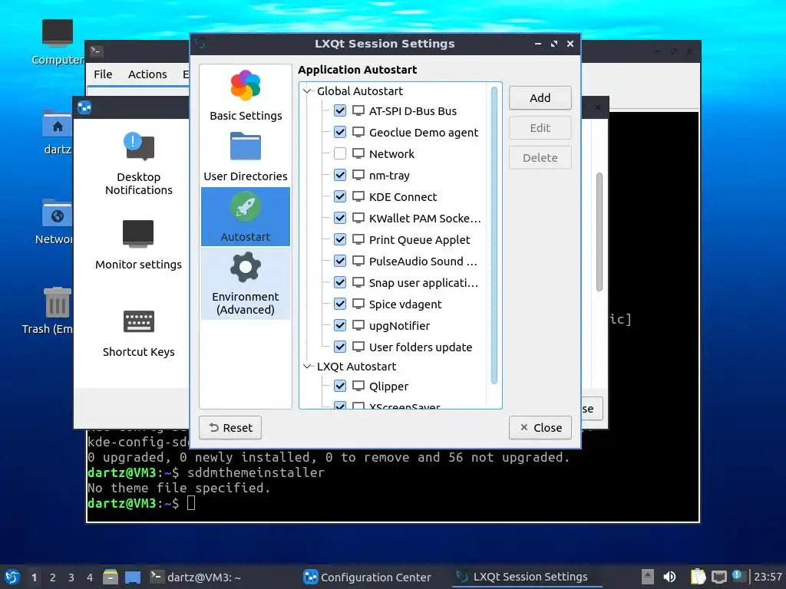Image resolution: width=786 pixels, height=589 pixels.
Task: Toggle the Snap user application checkbox
Action: tap(340, 282)
